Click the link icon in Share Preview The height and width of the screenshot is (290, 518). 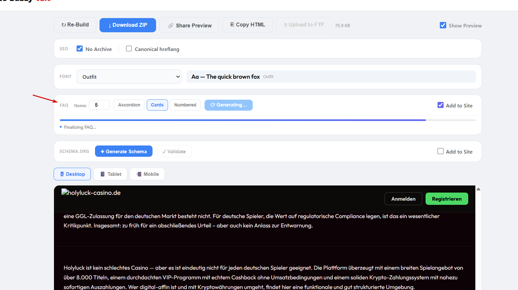(171, 26)
